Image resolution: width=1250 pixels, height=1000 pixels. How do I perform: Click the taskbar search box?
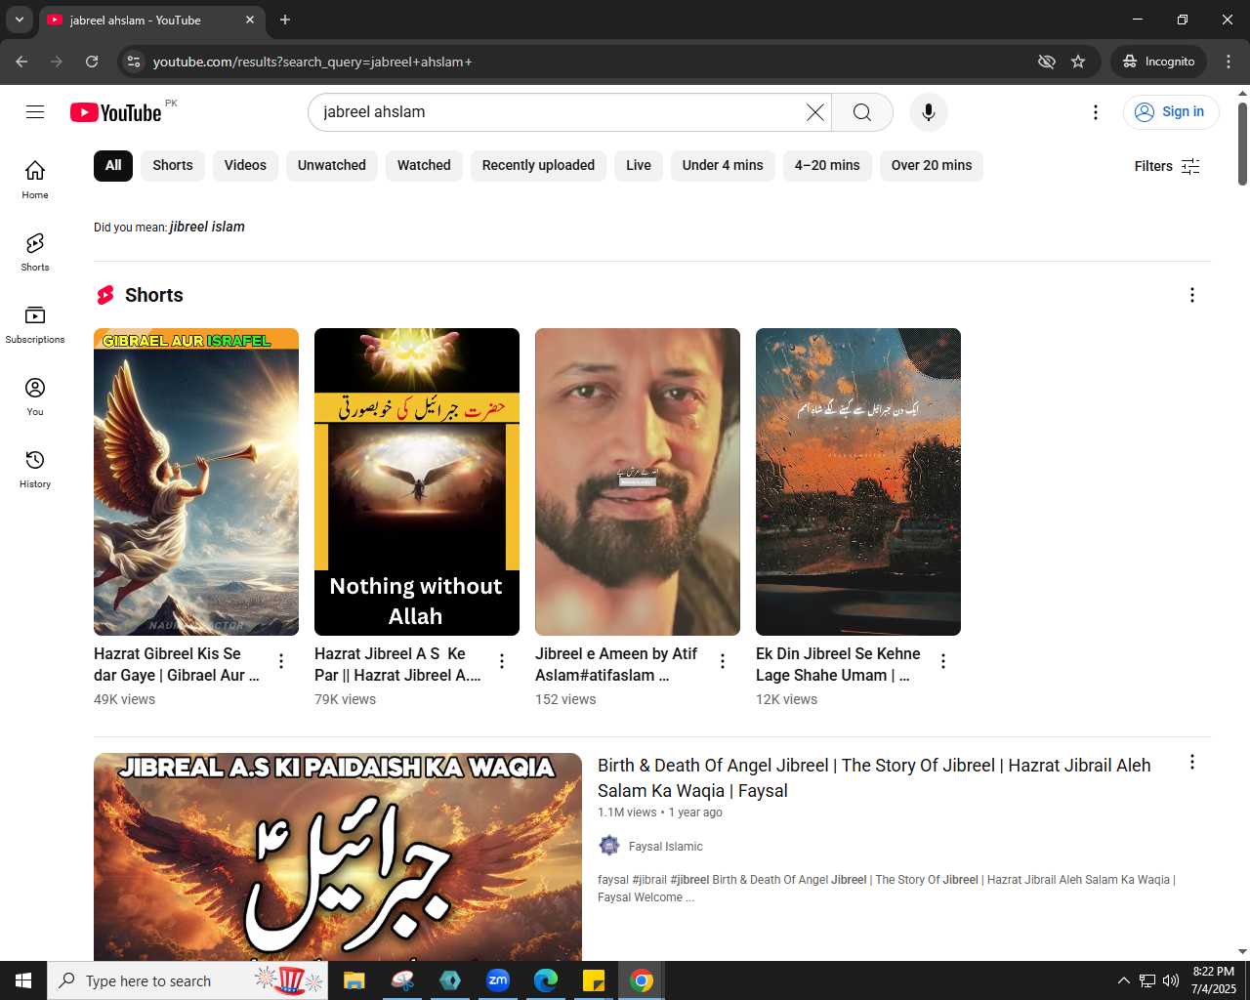point(187,980)
